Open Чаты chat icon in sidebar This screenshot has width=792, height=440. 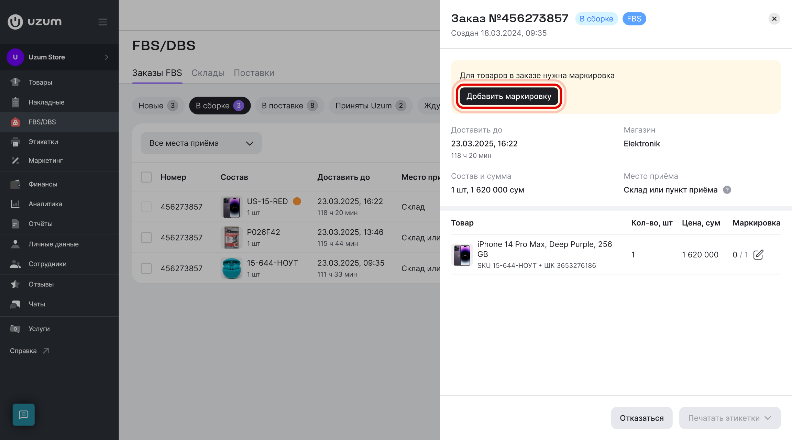pos(15,304)
